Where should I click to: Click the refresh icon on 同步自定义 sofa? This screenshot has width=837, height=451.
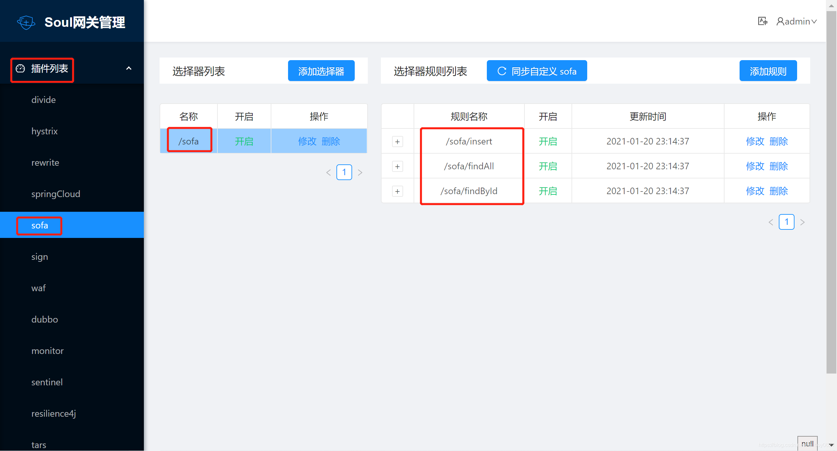pyautogui.click(x=502, y=71)
